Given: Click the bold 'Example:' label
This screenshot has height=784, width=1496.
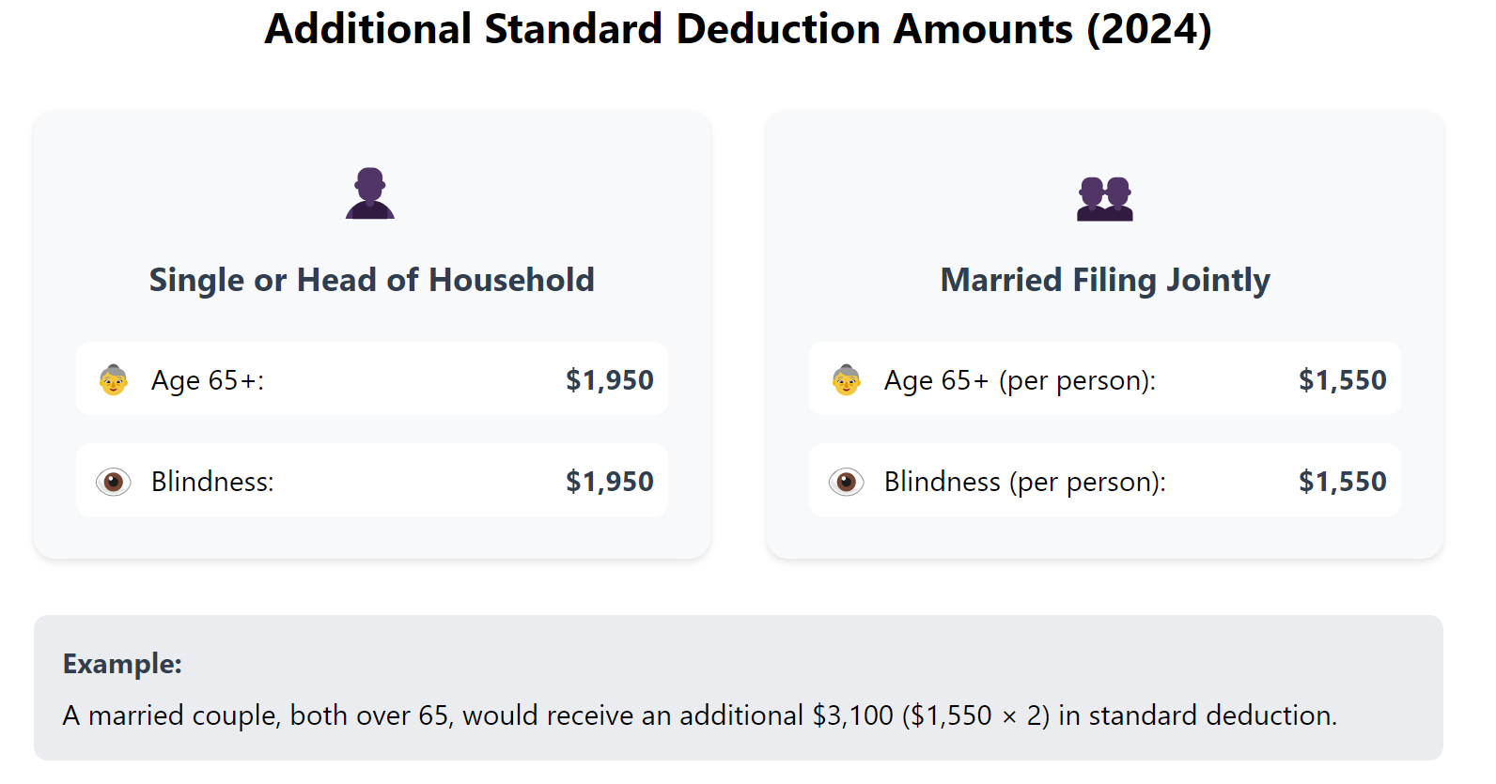Looking at the screenshot, I should click(x=122, y=664).
